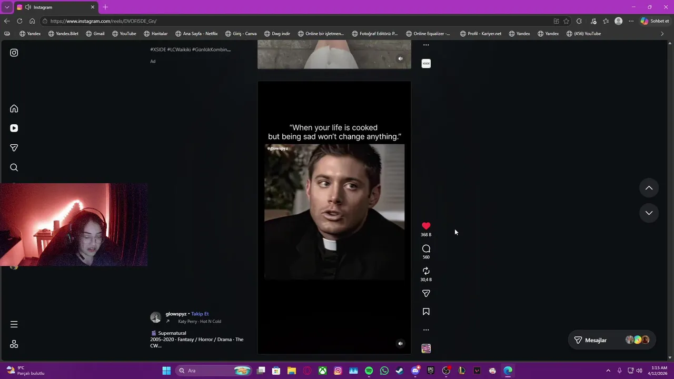Open the Profil - Kariyer.net bookmark

(480, 34)
